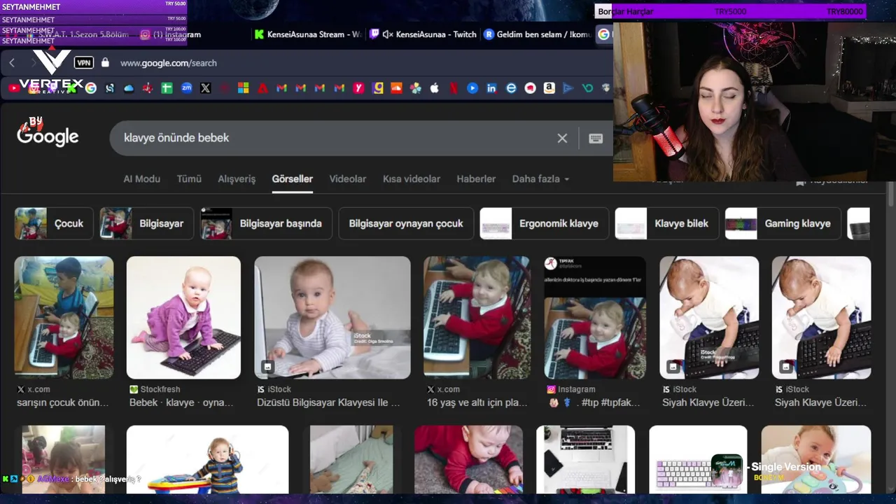
Task: Open the on-screen keyboard icon in search box
Action: (596, 138)
